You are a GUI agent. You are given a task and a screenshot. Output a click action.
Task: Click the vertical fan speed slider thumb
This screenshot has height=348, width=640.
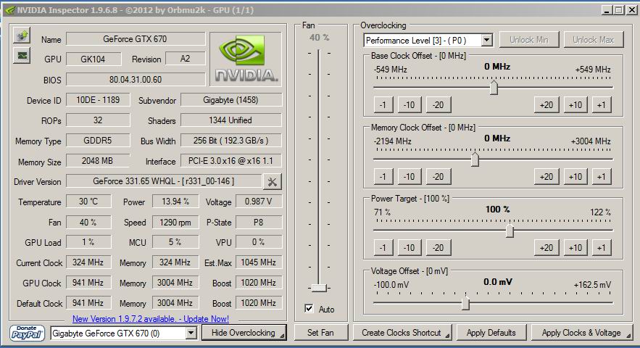coord(318,288)
